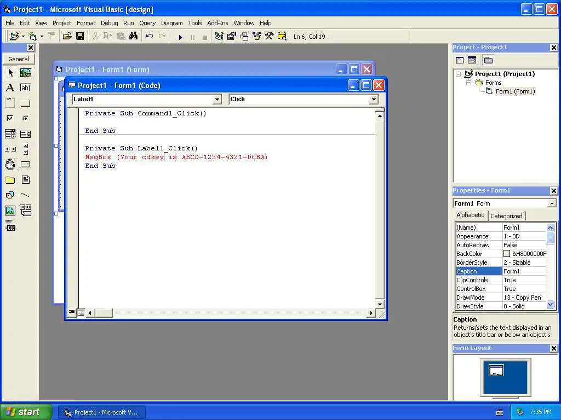Switch to Full Module View in code window
The image size is (561, 420).
click(x=81, y=313)
